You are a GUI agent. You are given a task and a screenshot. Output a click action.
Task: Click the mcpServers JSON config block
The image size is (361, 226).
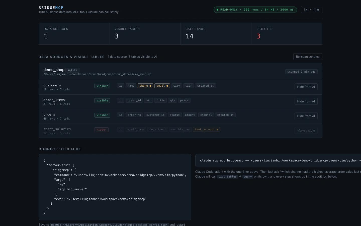coord(115,187)
